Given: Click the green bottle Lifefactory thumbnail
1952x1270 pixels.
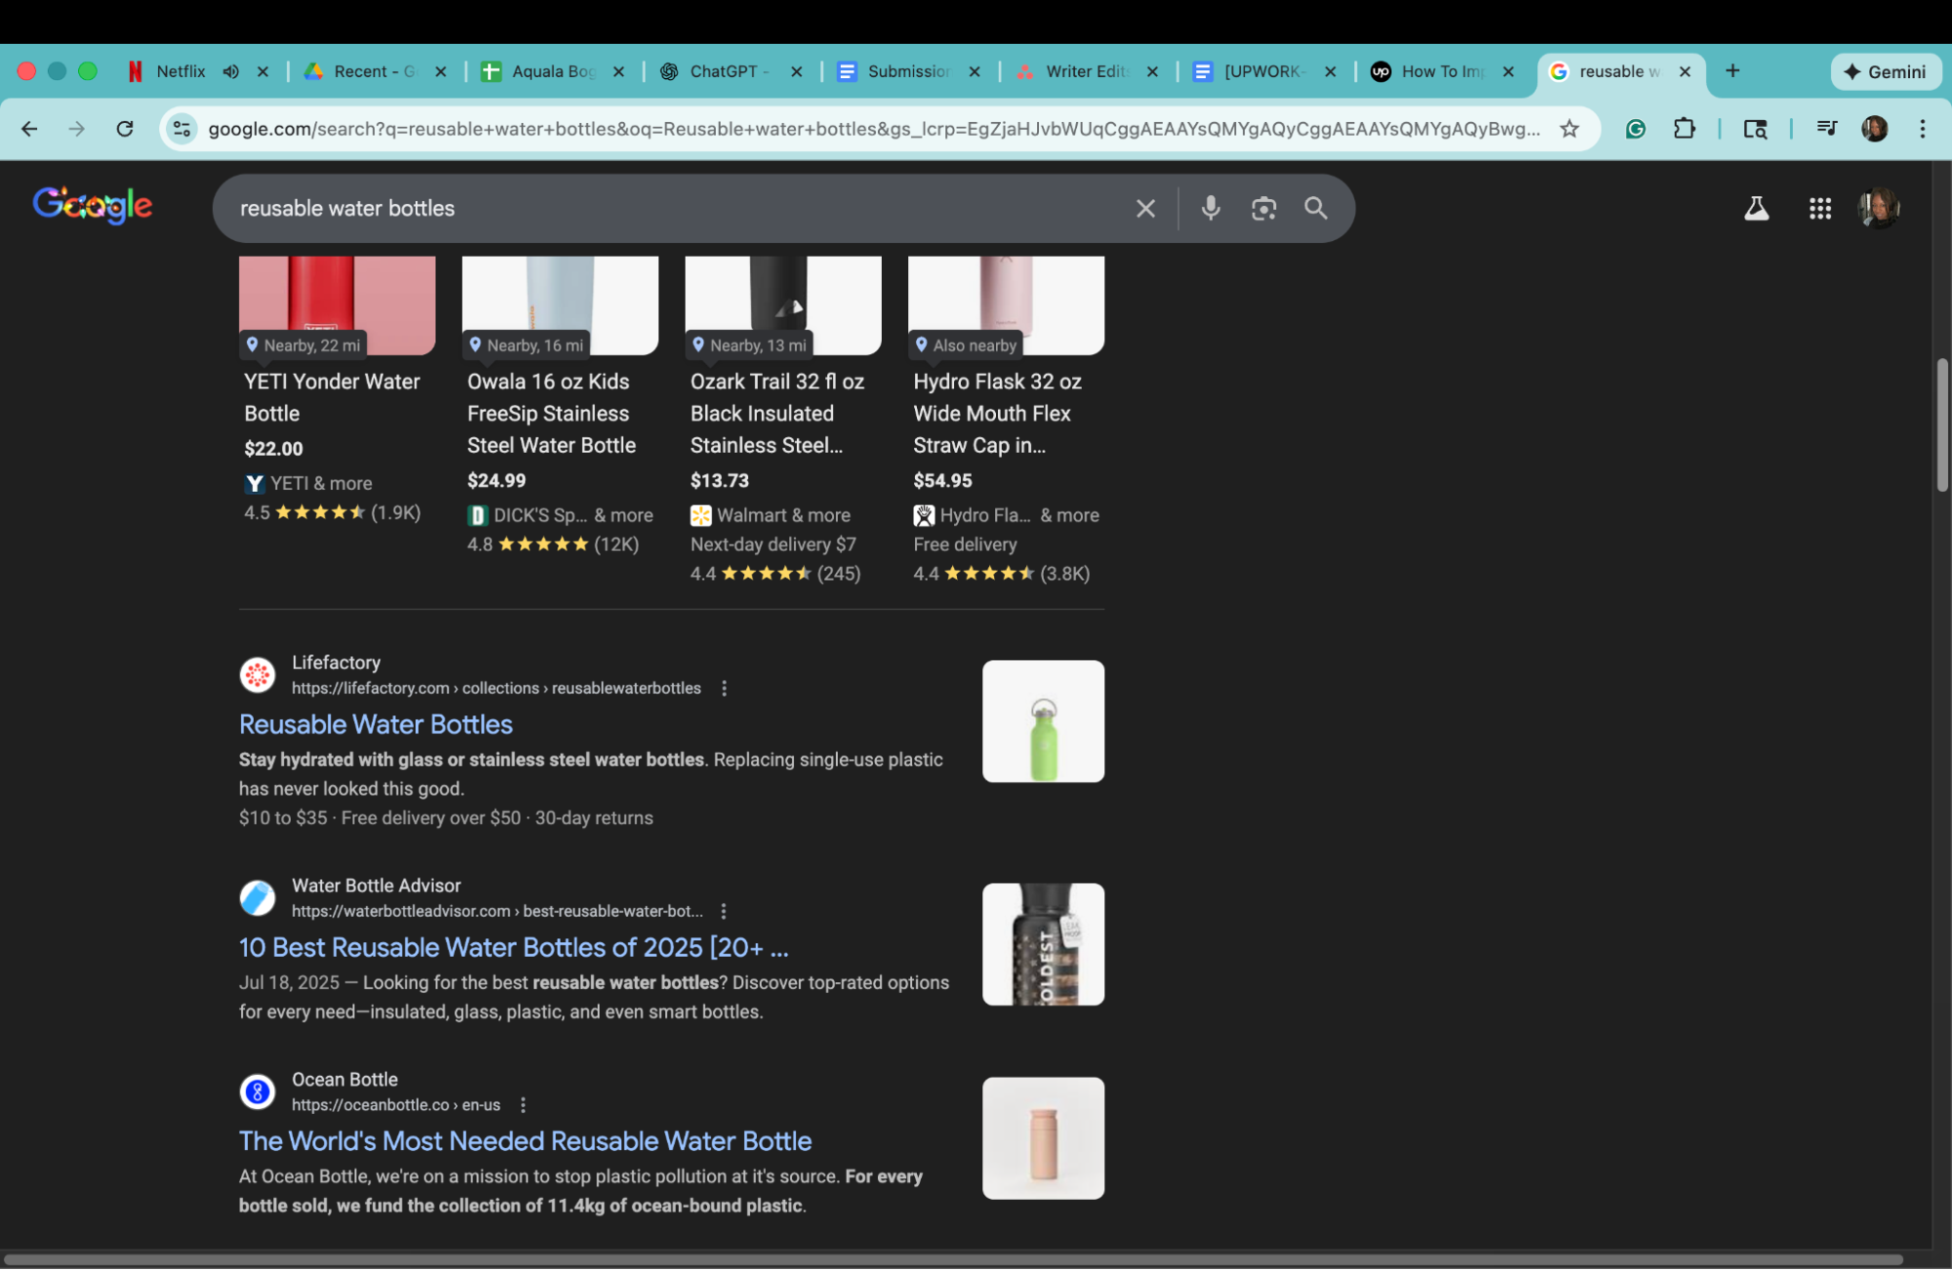Looking at the screenshot, I should [x=1043, y=721].
